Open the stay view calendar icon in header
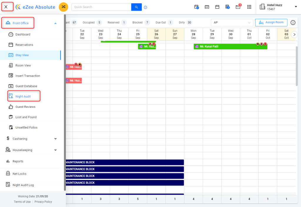 coord(207,7)
